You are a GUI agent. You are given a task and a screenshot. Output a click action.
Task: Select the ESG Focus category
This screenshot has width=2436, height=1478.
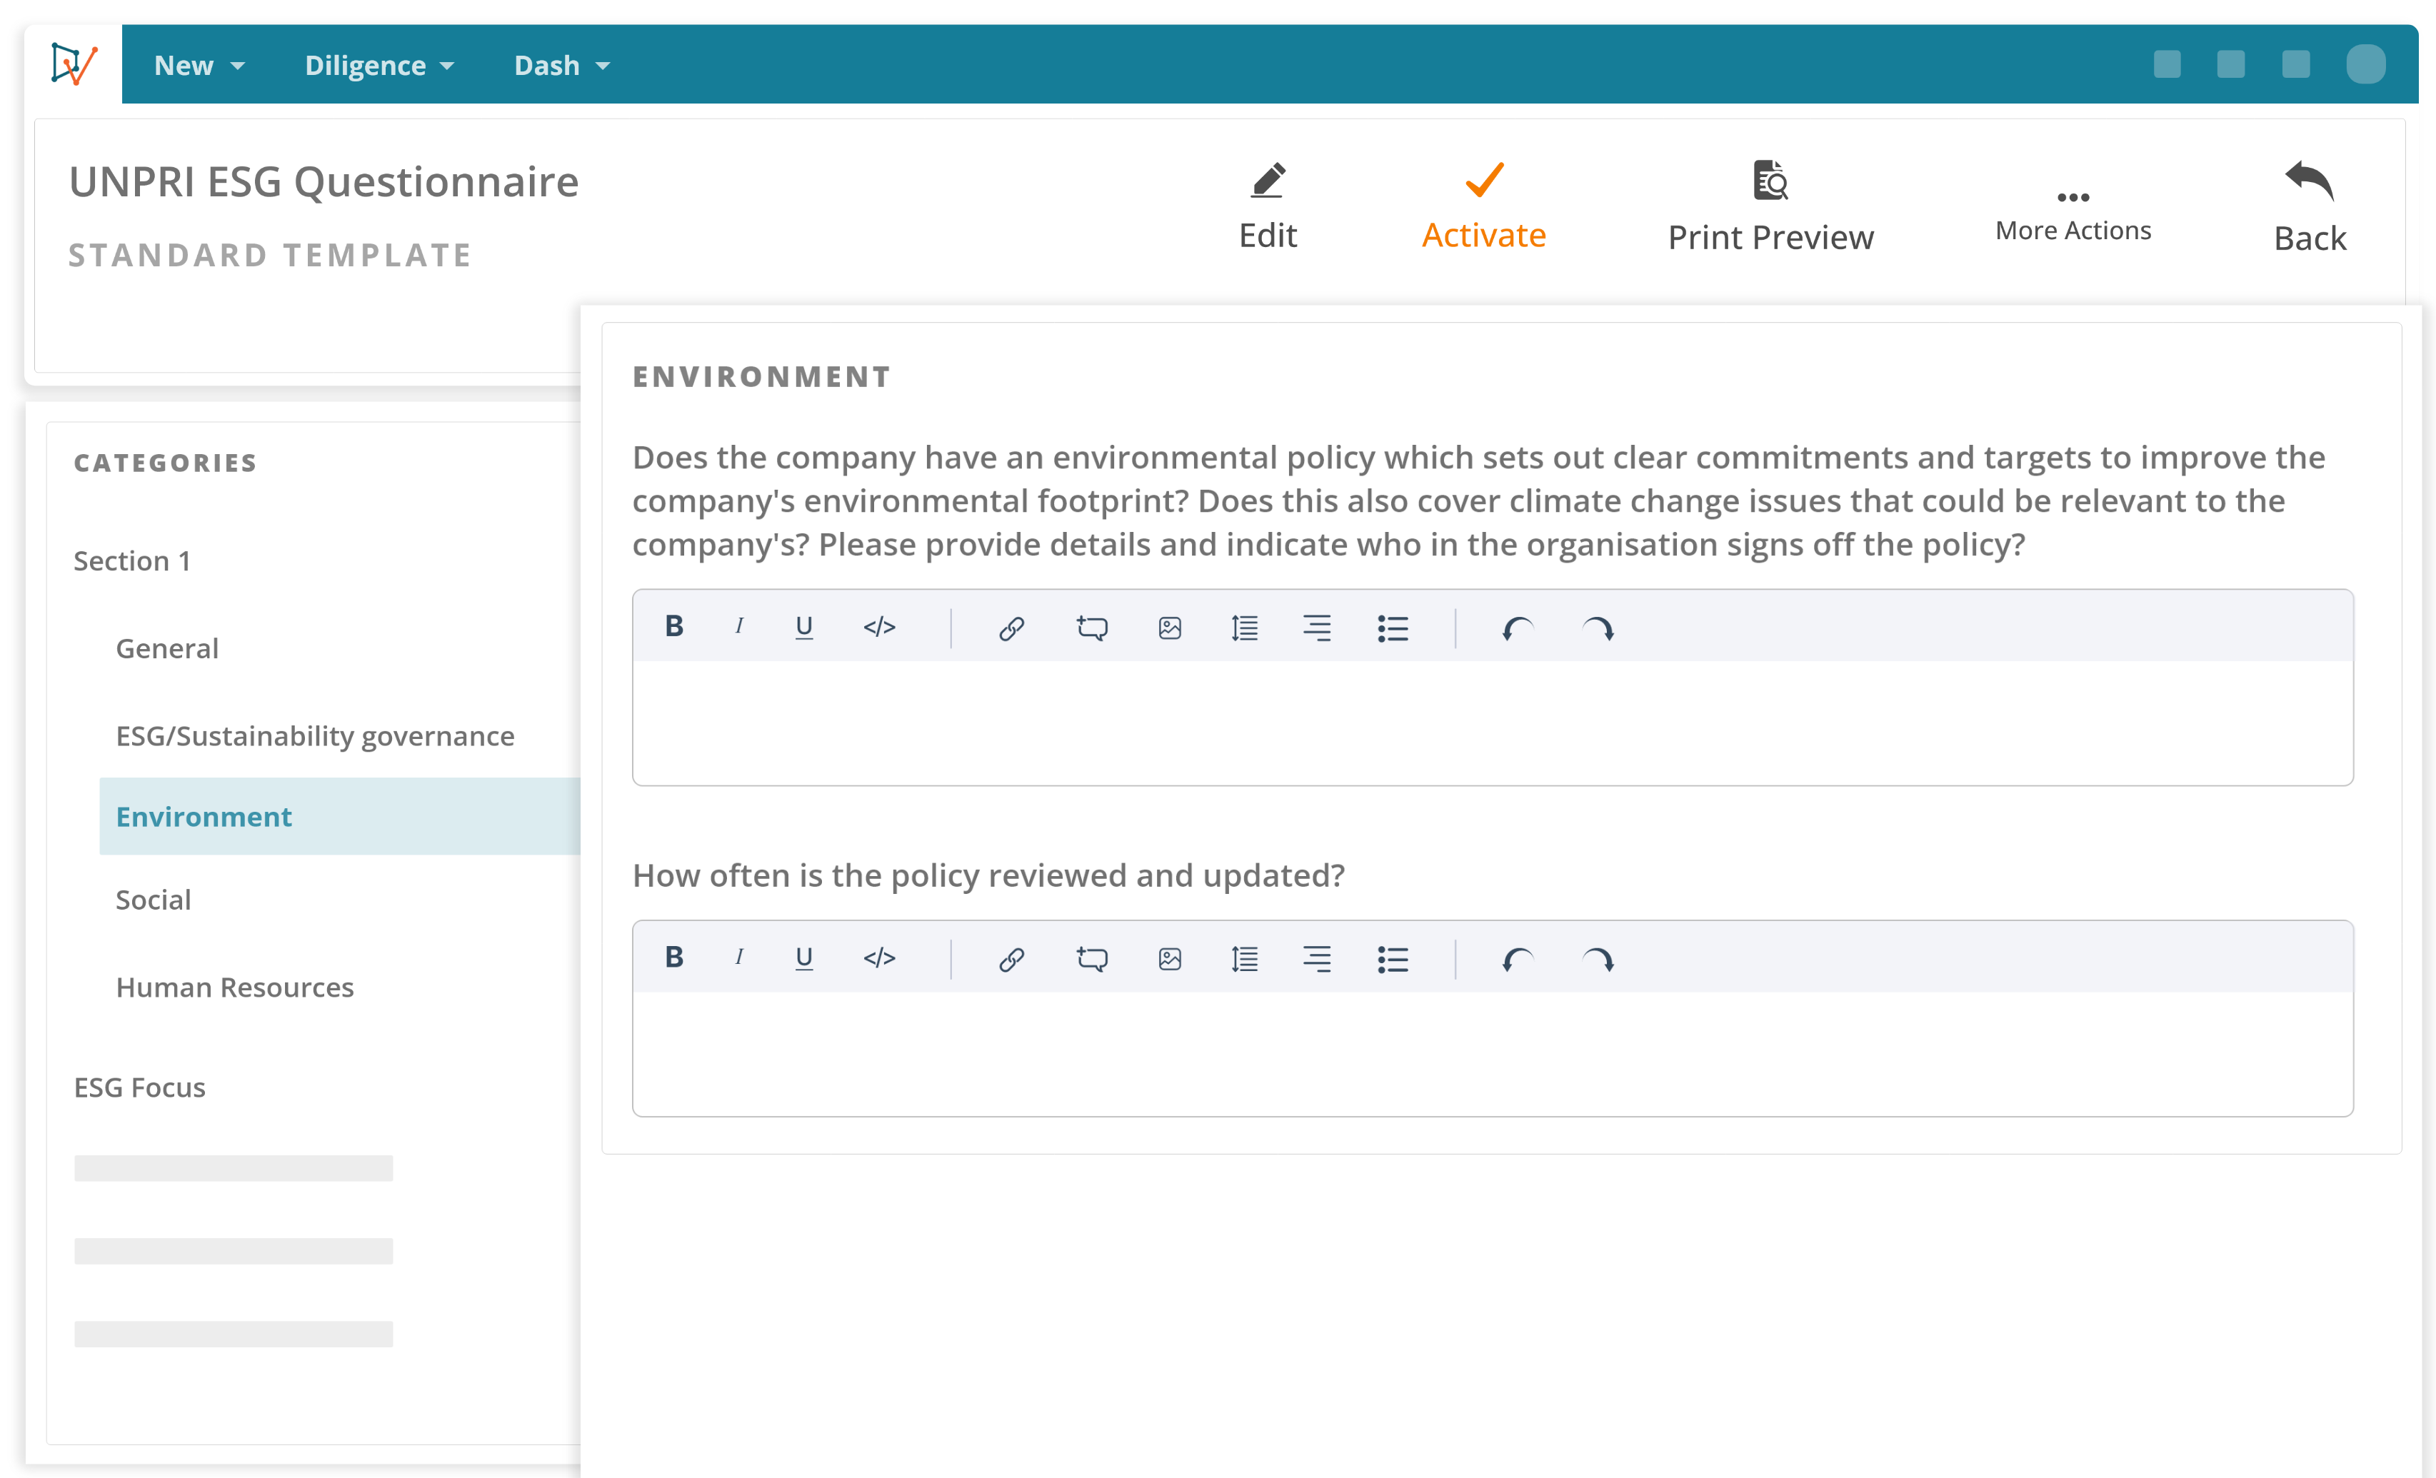tap(139, 1087)
